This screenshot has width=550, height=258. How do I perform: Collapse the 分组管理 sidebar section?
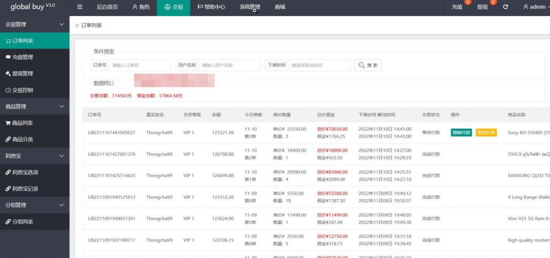click(35, 205)
